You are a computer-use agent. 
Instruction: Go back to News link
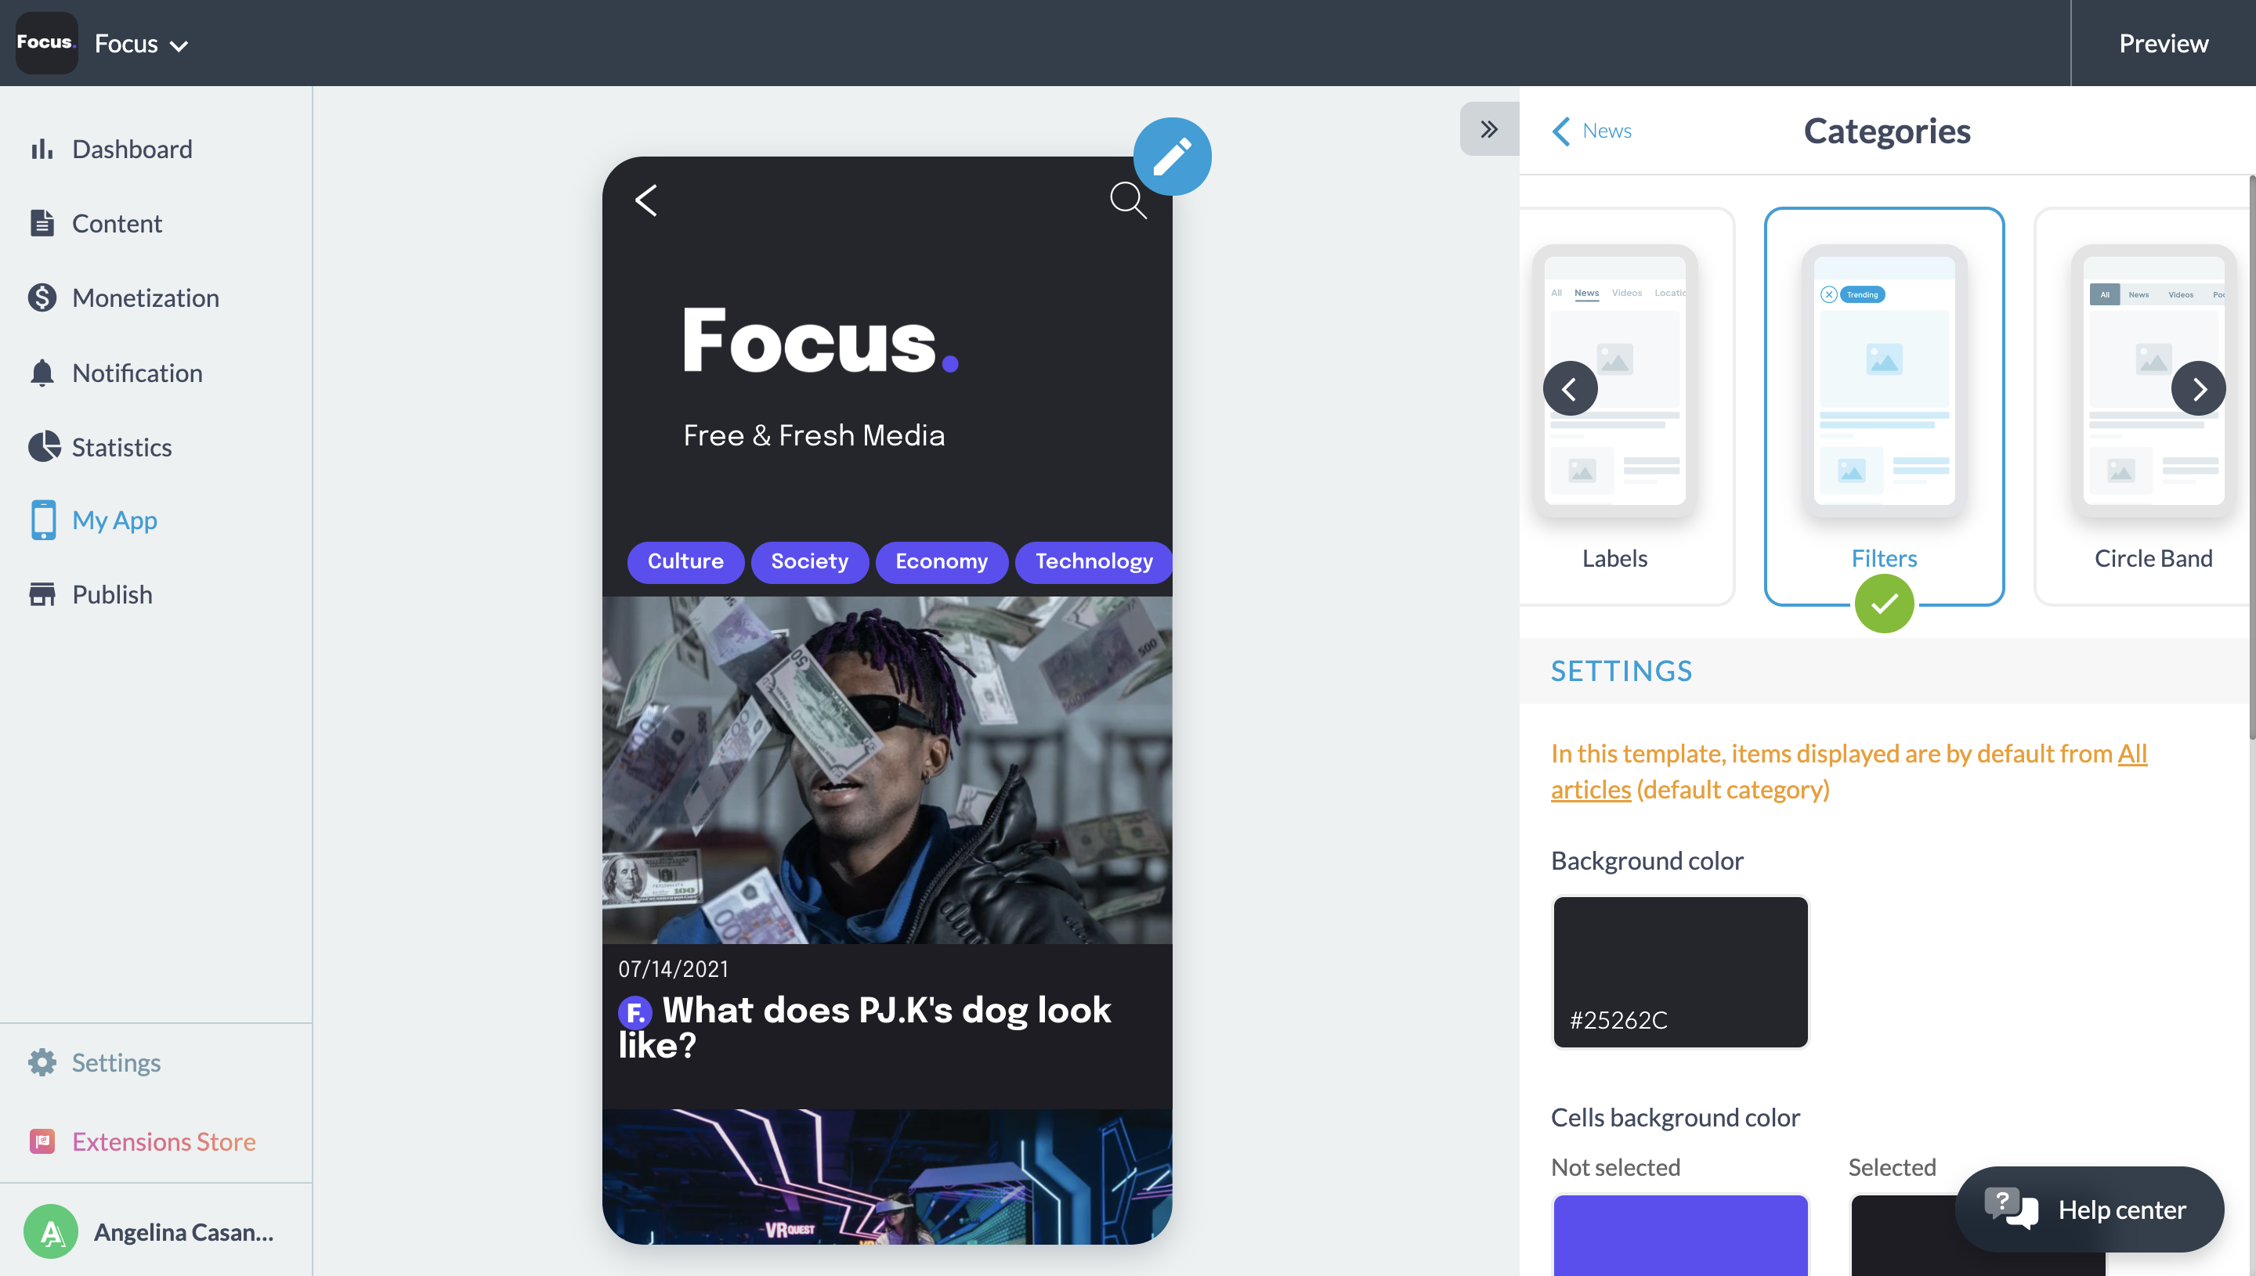1593,131
